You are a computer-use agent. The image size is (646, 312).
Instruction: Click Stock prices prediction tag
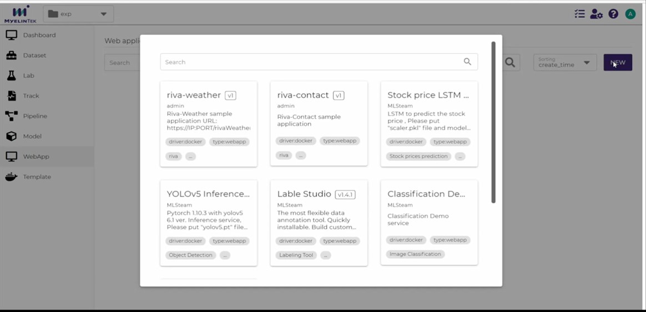click(x=418, y=156)
